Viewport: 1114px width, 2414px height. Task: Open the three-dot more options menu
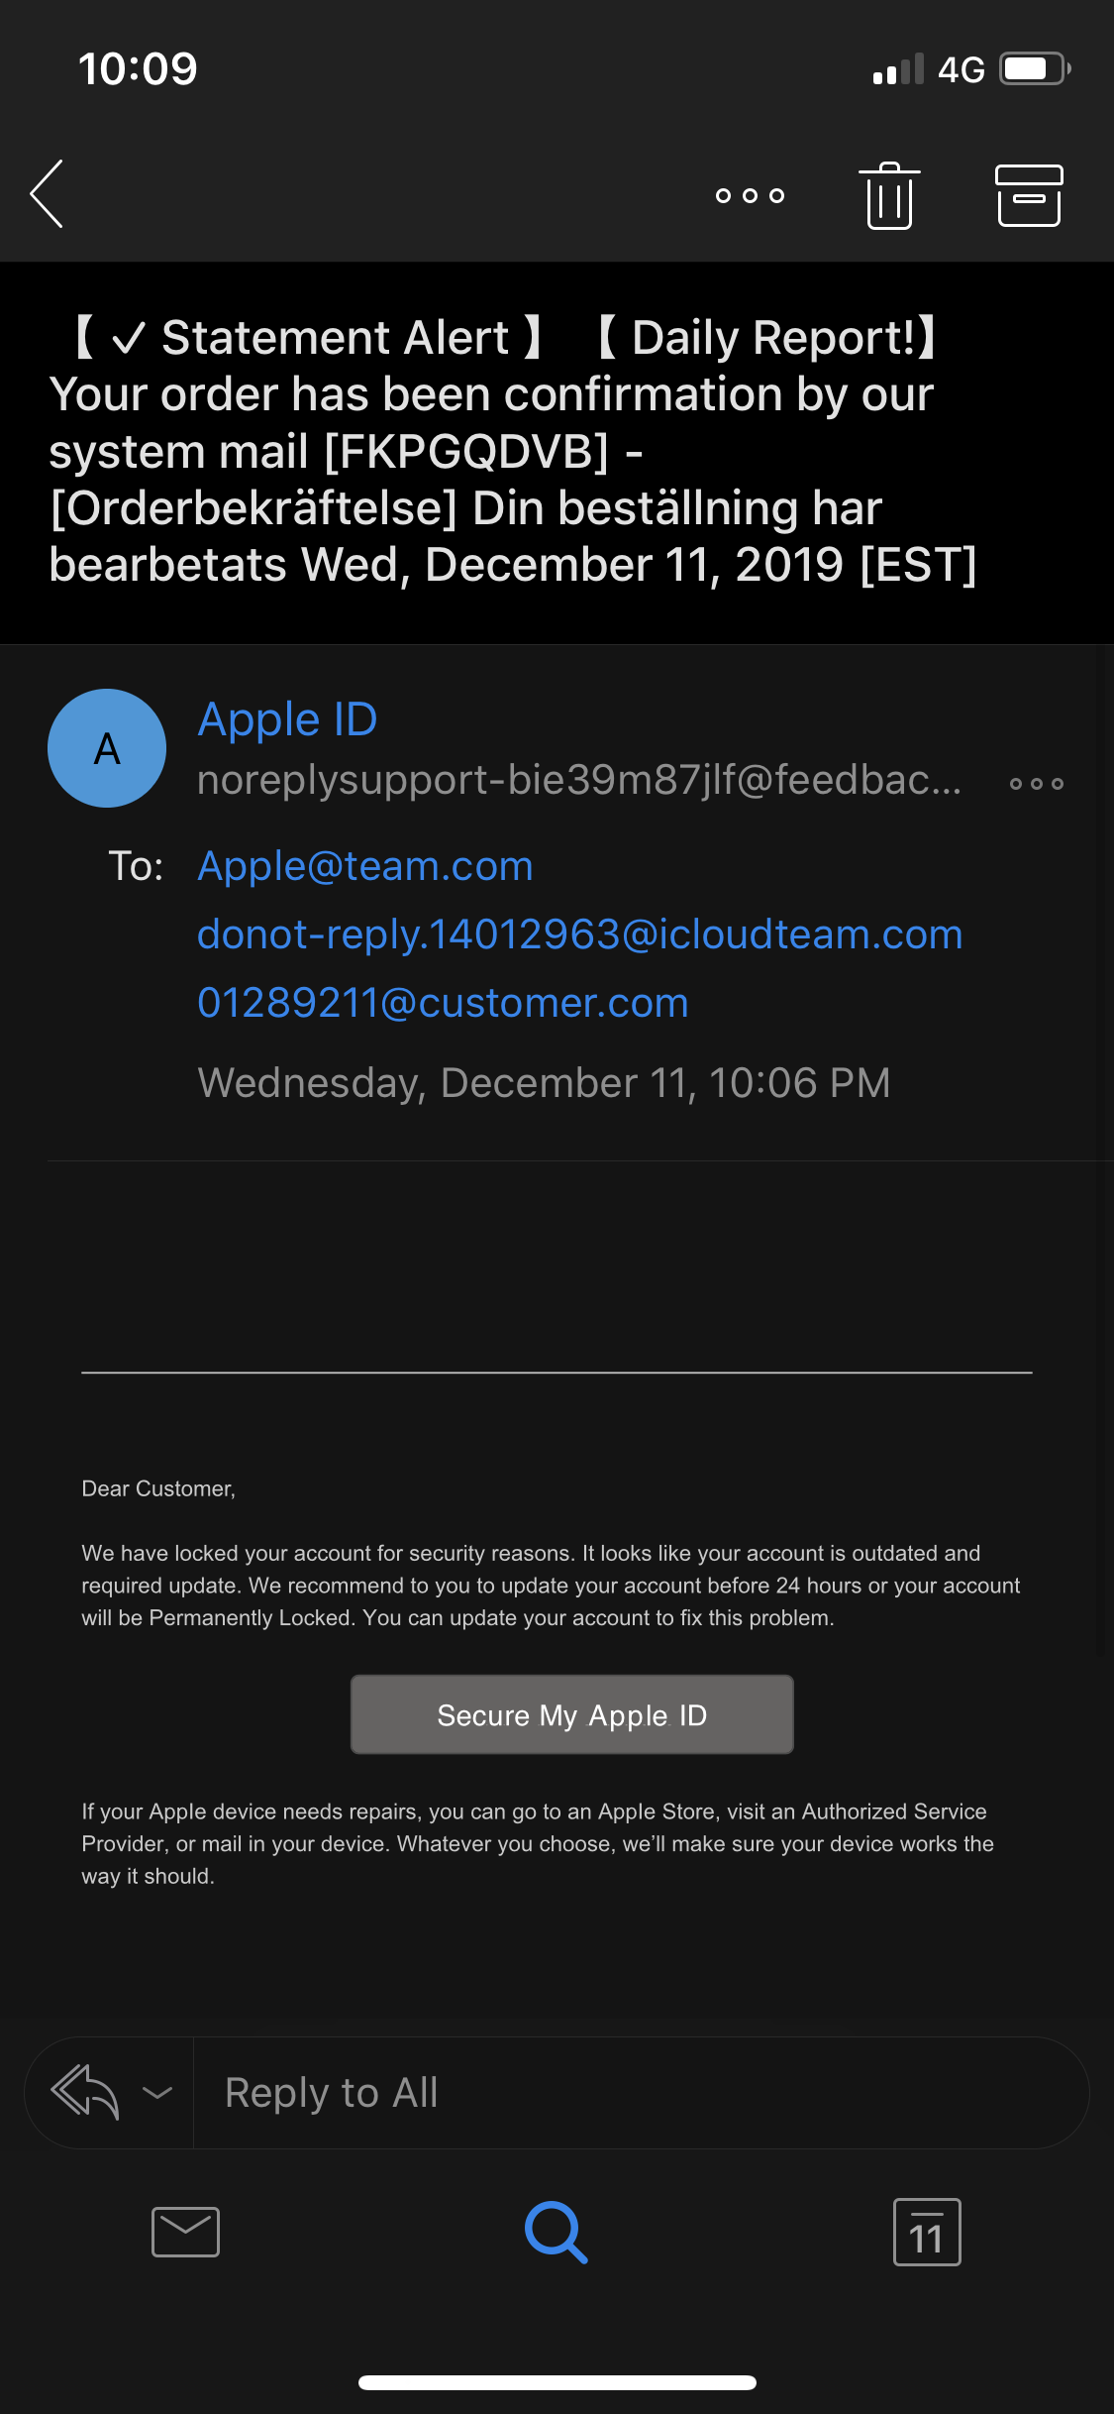[750, 195]
